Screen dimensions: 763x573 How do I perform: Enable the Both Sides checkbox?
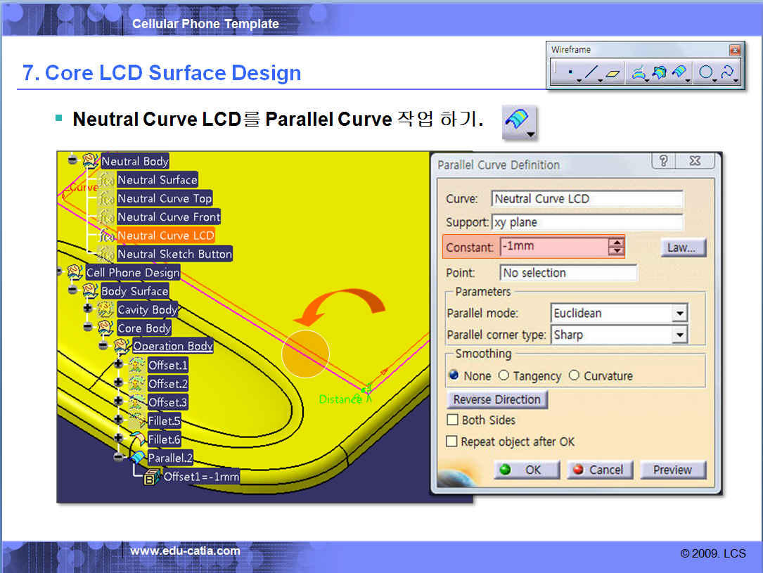coord(452,420)
